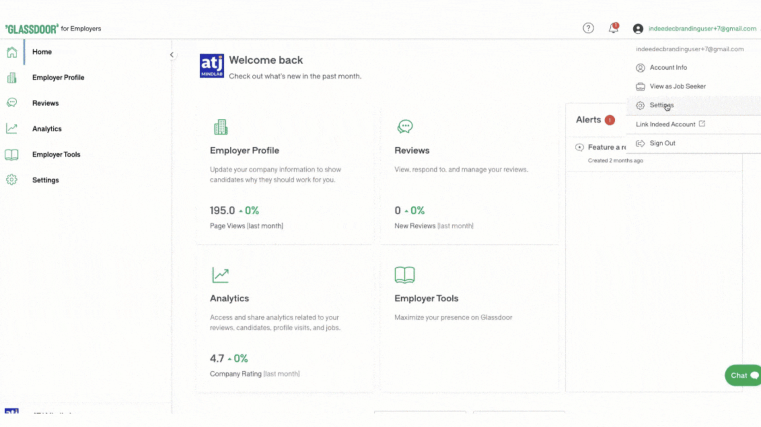Click the Glassdoor for Employers logo

[x=53, y=29]
